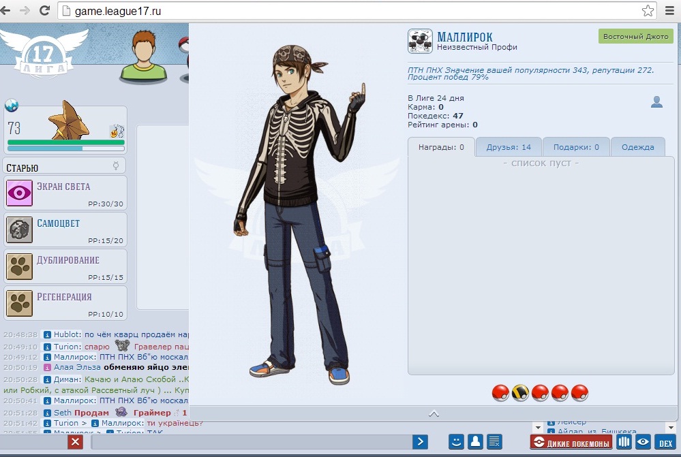Click the purple eye icon of Экран света
Screen dimensions: 681x457
point(20,193)
